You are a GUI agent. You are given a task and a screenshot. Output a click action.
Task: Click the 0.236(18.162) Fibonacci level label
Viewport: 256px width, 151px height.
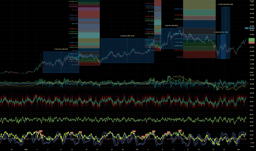[x=178, y=50]
